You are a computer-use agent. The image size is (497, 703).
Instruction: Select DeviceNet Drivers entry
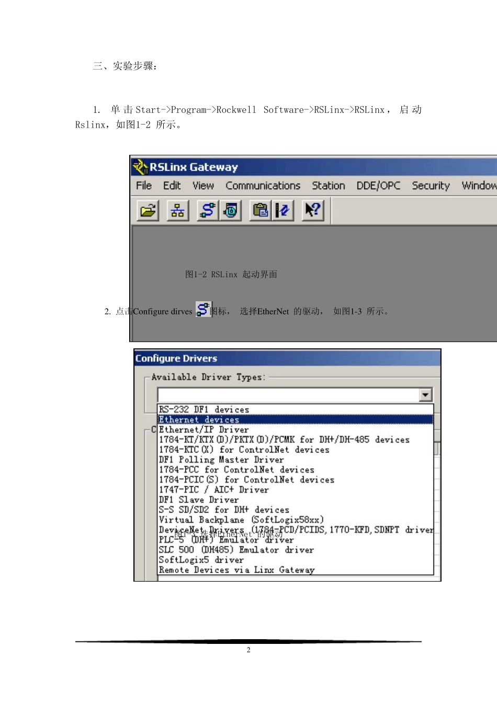(296, 530)
